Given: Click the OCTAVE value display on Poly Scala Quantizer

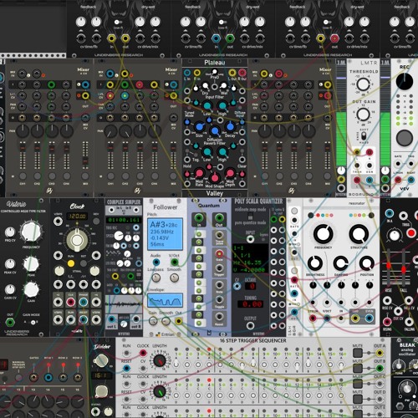Looking at the screenshot, I should (250, 286).
